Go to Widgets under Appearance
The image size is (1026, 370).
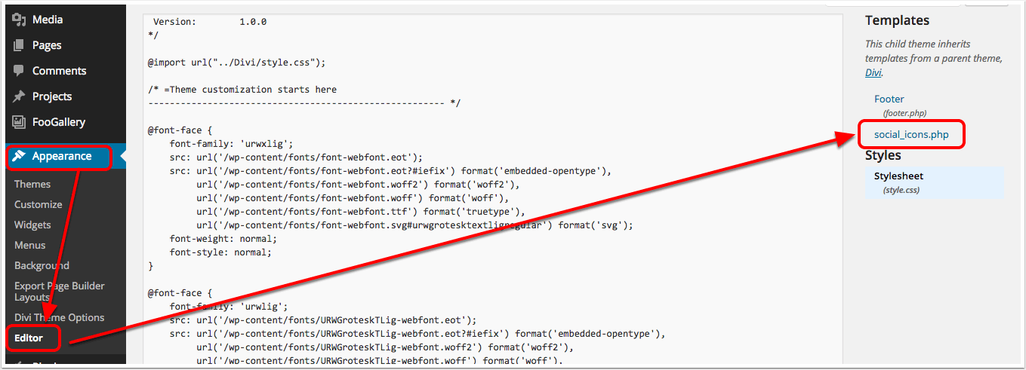point(32,225)
